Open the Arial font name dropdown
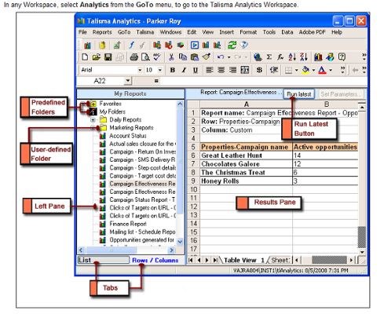 [140, 70]
